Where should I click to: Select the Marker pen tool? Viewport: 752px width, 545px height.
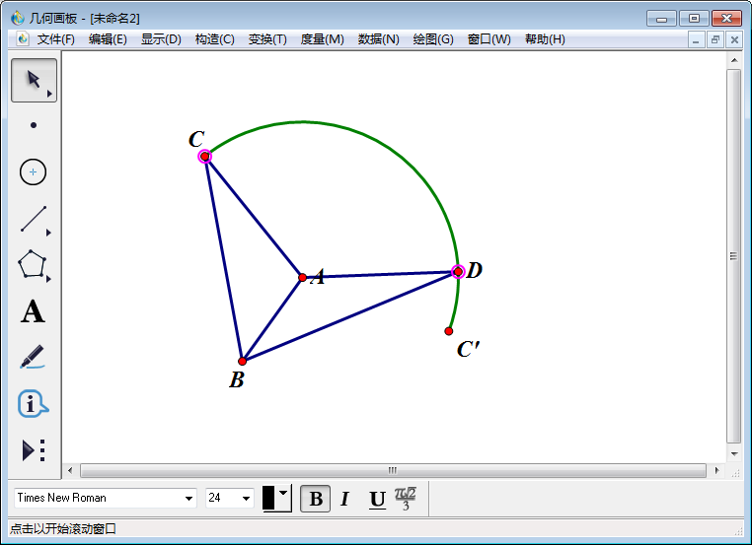33,357
